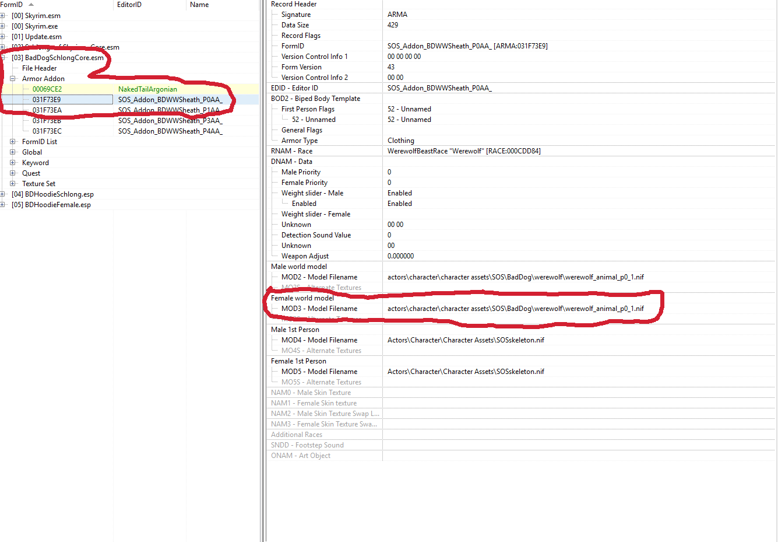Select the Texture Set group label

tap(39, 184)
